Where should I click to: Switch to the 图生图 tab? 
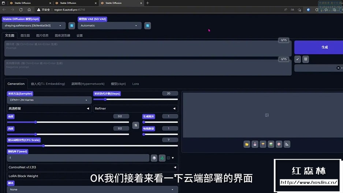coord(25,36)
